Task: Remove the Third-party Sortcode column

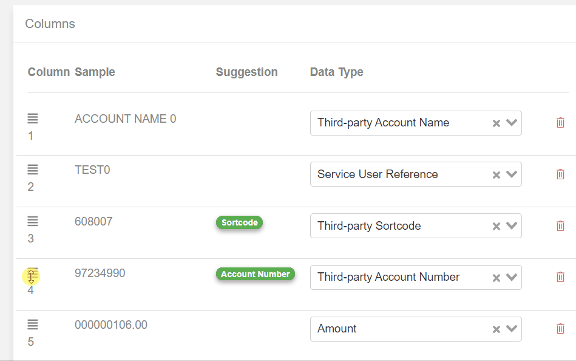Action: pos(560,225)
